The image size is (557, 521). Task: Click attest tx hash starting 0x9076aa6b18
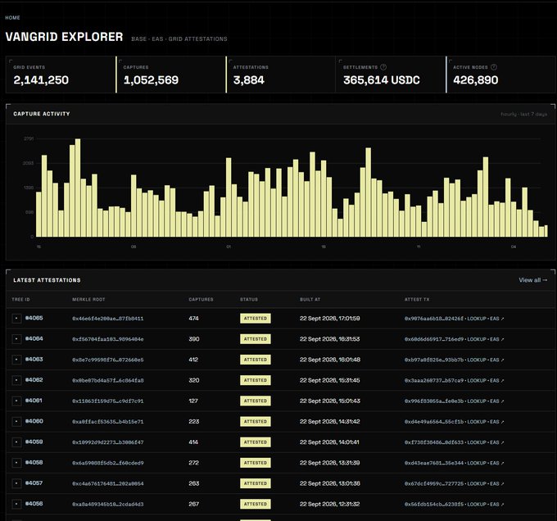coord(434,319)
